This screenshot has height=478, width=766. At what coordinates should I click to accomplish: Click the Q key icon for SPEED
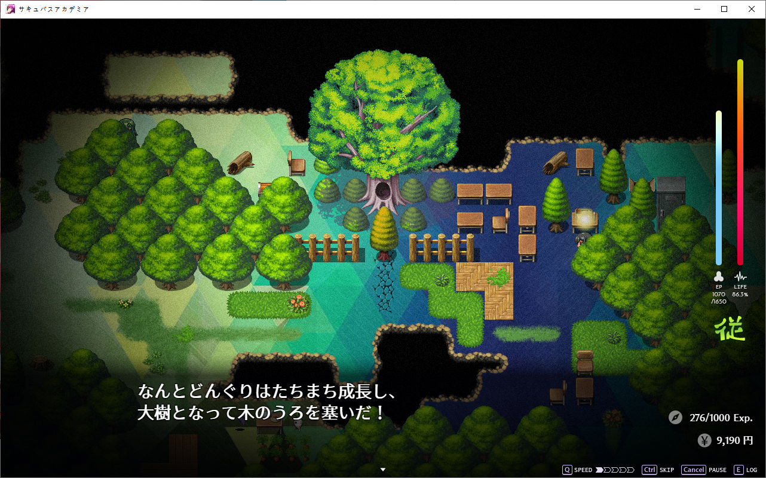coord(566,470)
